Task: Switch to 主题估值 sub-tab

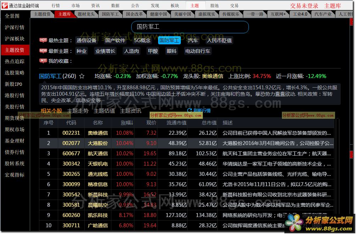Action: 104,111
